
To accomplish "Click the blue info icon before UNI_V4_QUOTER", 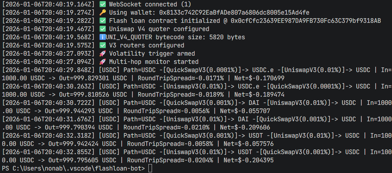I will click(102, 37).
